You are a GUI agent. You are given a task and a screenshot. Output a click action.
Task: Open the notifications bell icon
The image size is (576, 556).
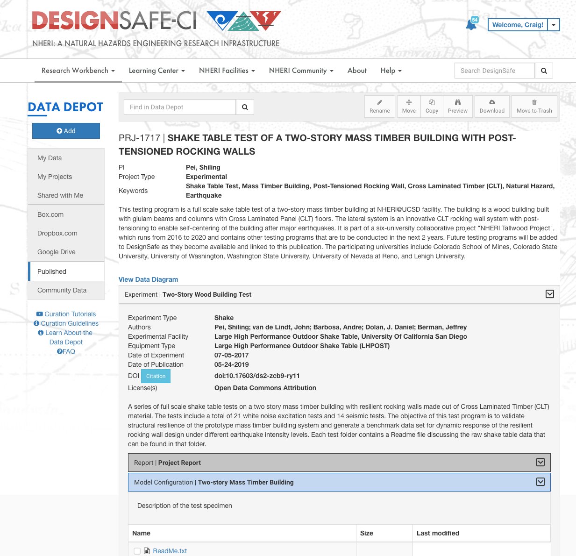(x=471, y=25)
